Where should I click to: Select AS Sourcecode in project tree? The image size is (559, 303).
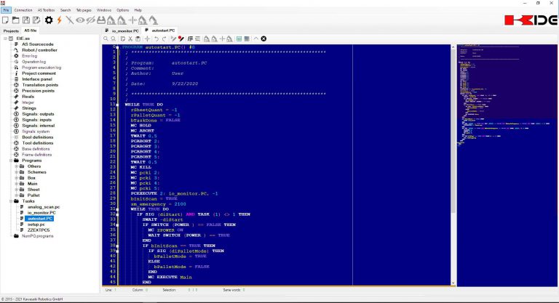click(x=38, y=44)
